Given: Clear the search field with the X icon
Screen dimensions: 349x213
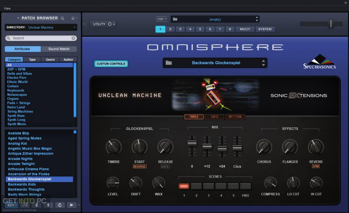Looking at the screenshot, I should (x=73, y=38).
